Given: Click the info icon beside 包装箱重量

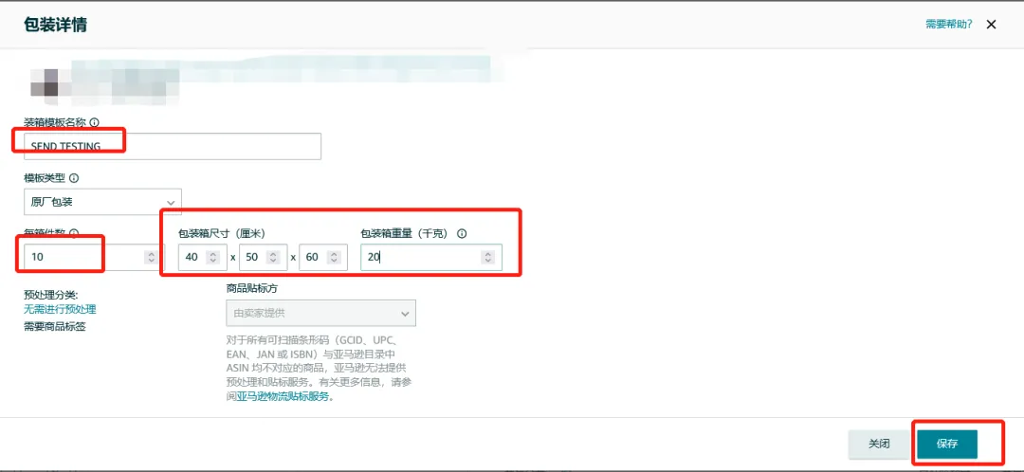Looking at the screenshot, I should 462,233.
